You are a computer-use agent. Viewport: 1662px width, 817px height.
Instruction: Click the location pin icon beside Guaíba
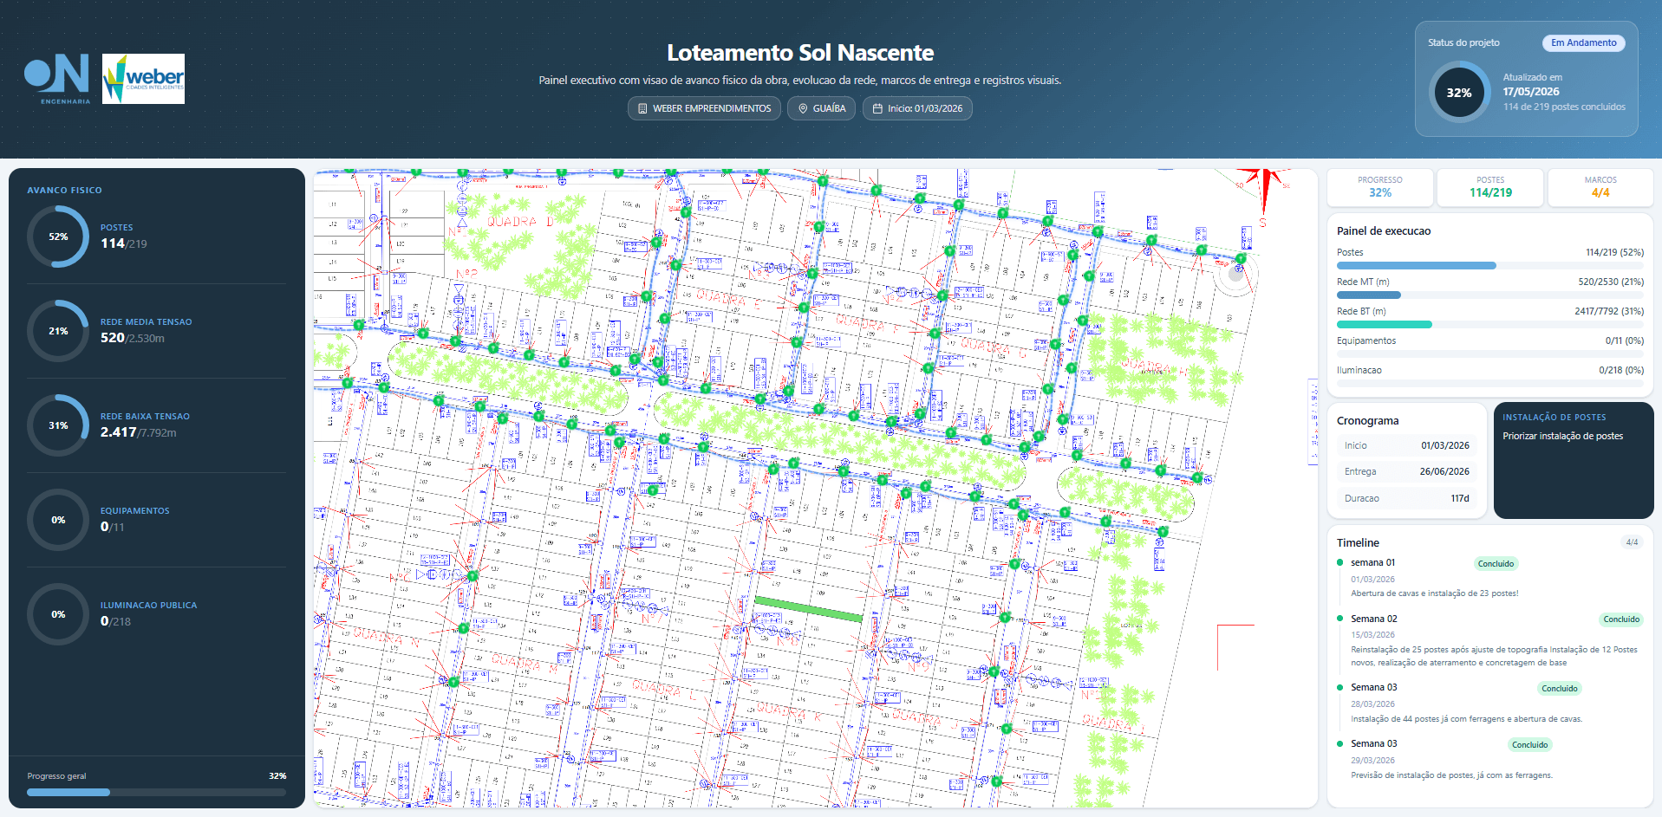[x=803, y=108]
